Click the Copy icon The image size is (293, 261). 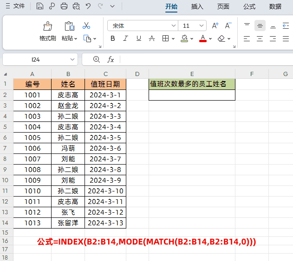(87, 38)
